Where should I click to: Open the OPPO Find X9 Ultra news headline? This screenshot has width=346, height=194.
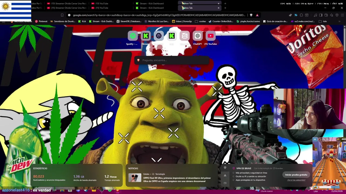177,179
